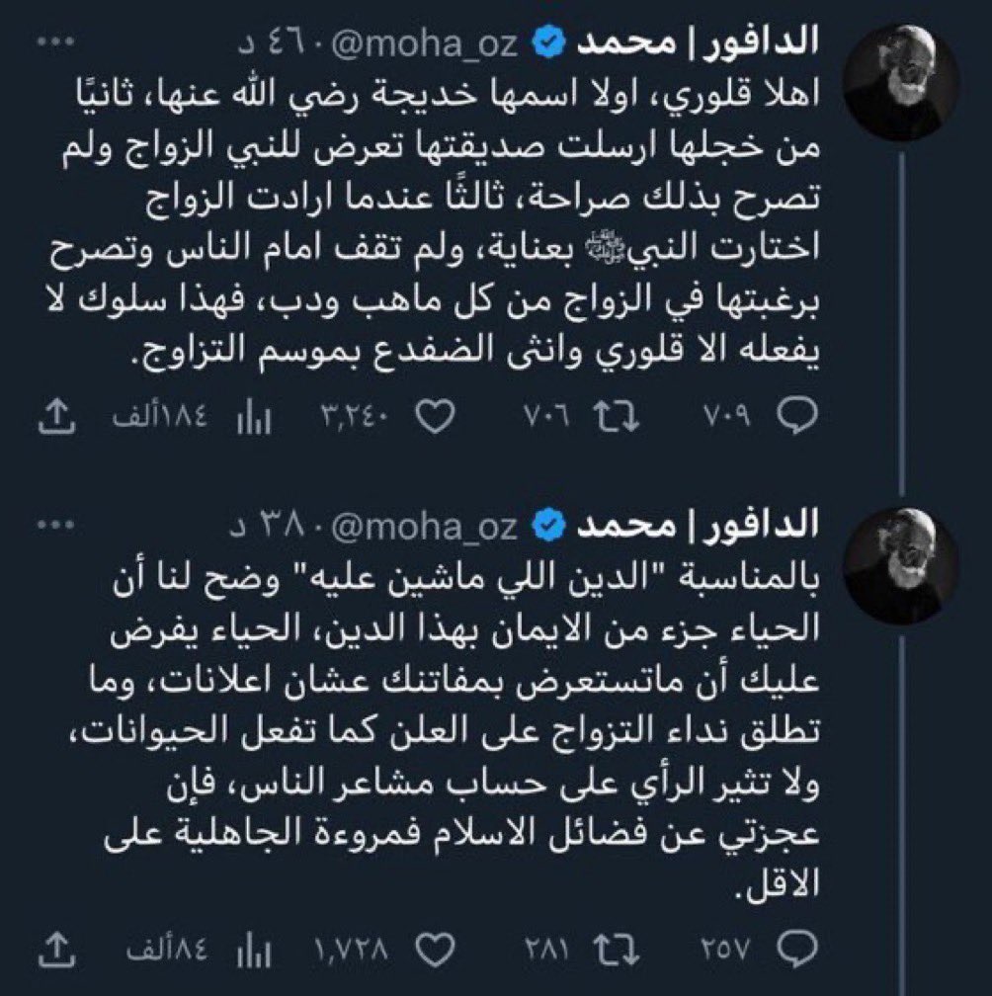The width and height of the screenshot is (992, 996).
Task: Reply to the second tweet
Action: click(x=797, y=949)
